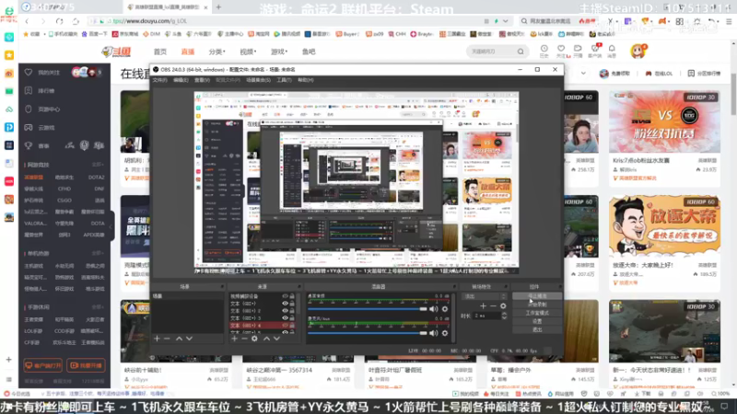Expand chevron dropdown left of 免费领取

(x=583, y=74)
